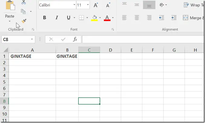Screen dimensions: 205x123
Task: Click Decrease Indent icon
Action: coord(162,18)
